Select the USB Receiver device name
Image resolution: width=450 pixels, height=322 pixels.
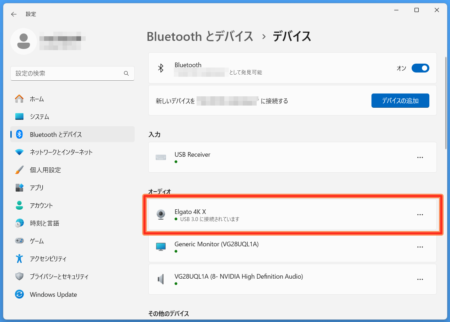[192, 155]
